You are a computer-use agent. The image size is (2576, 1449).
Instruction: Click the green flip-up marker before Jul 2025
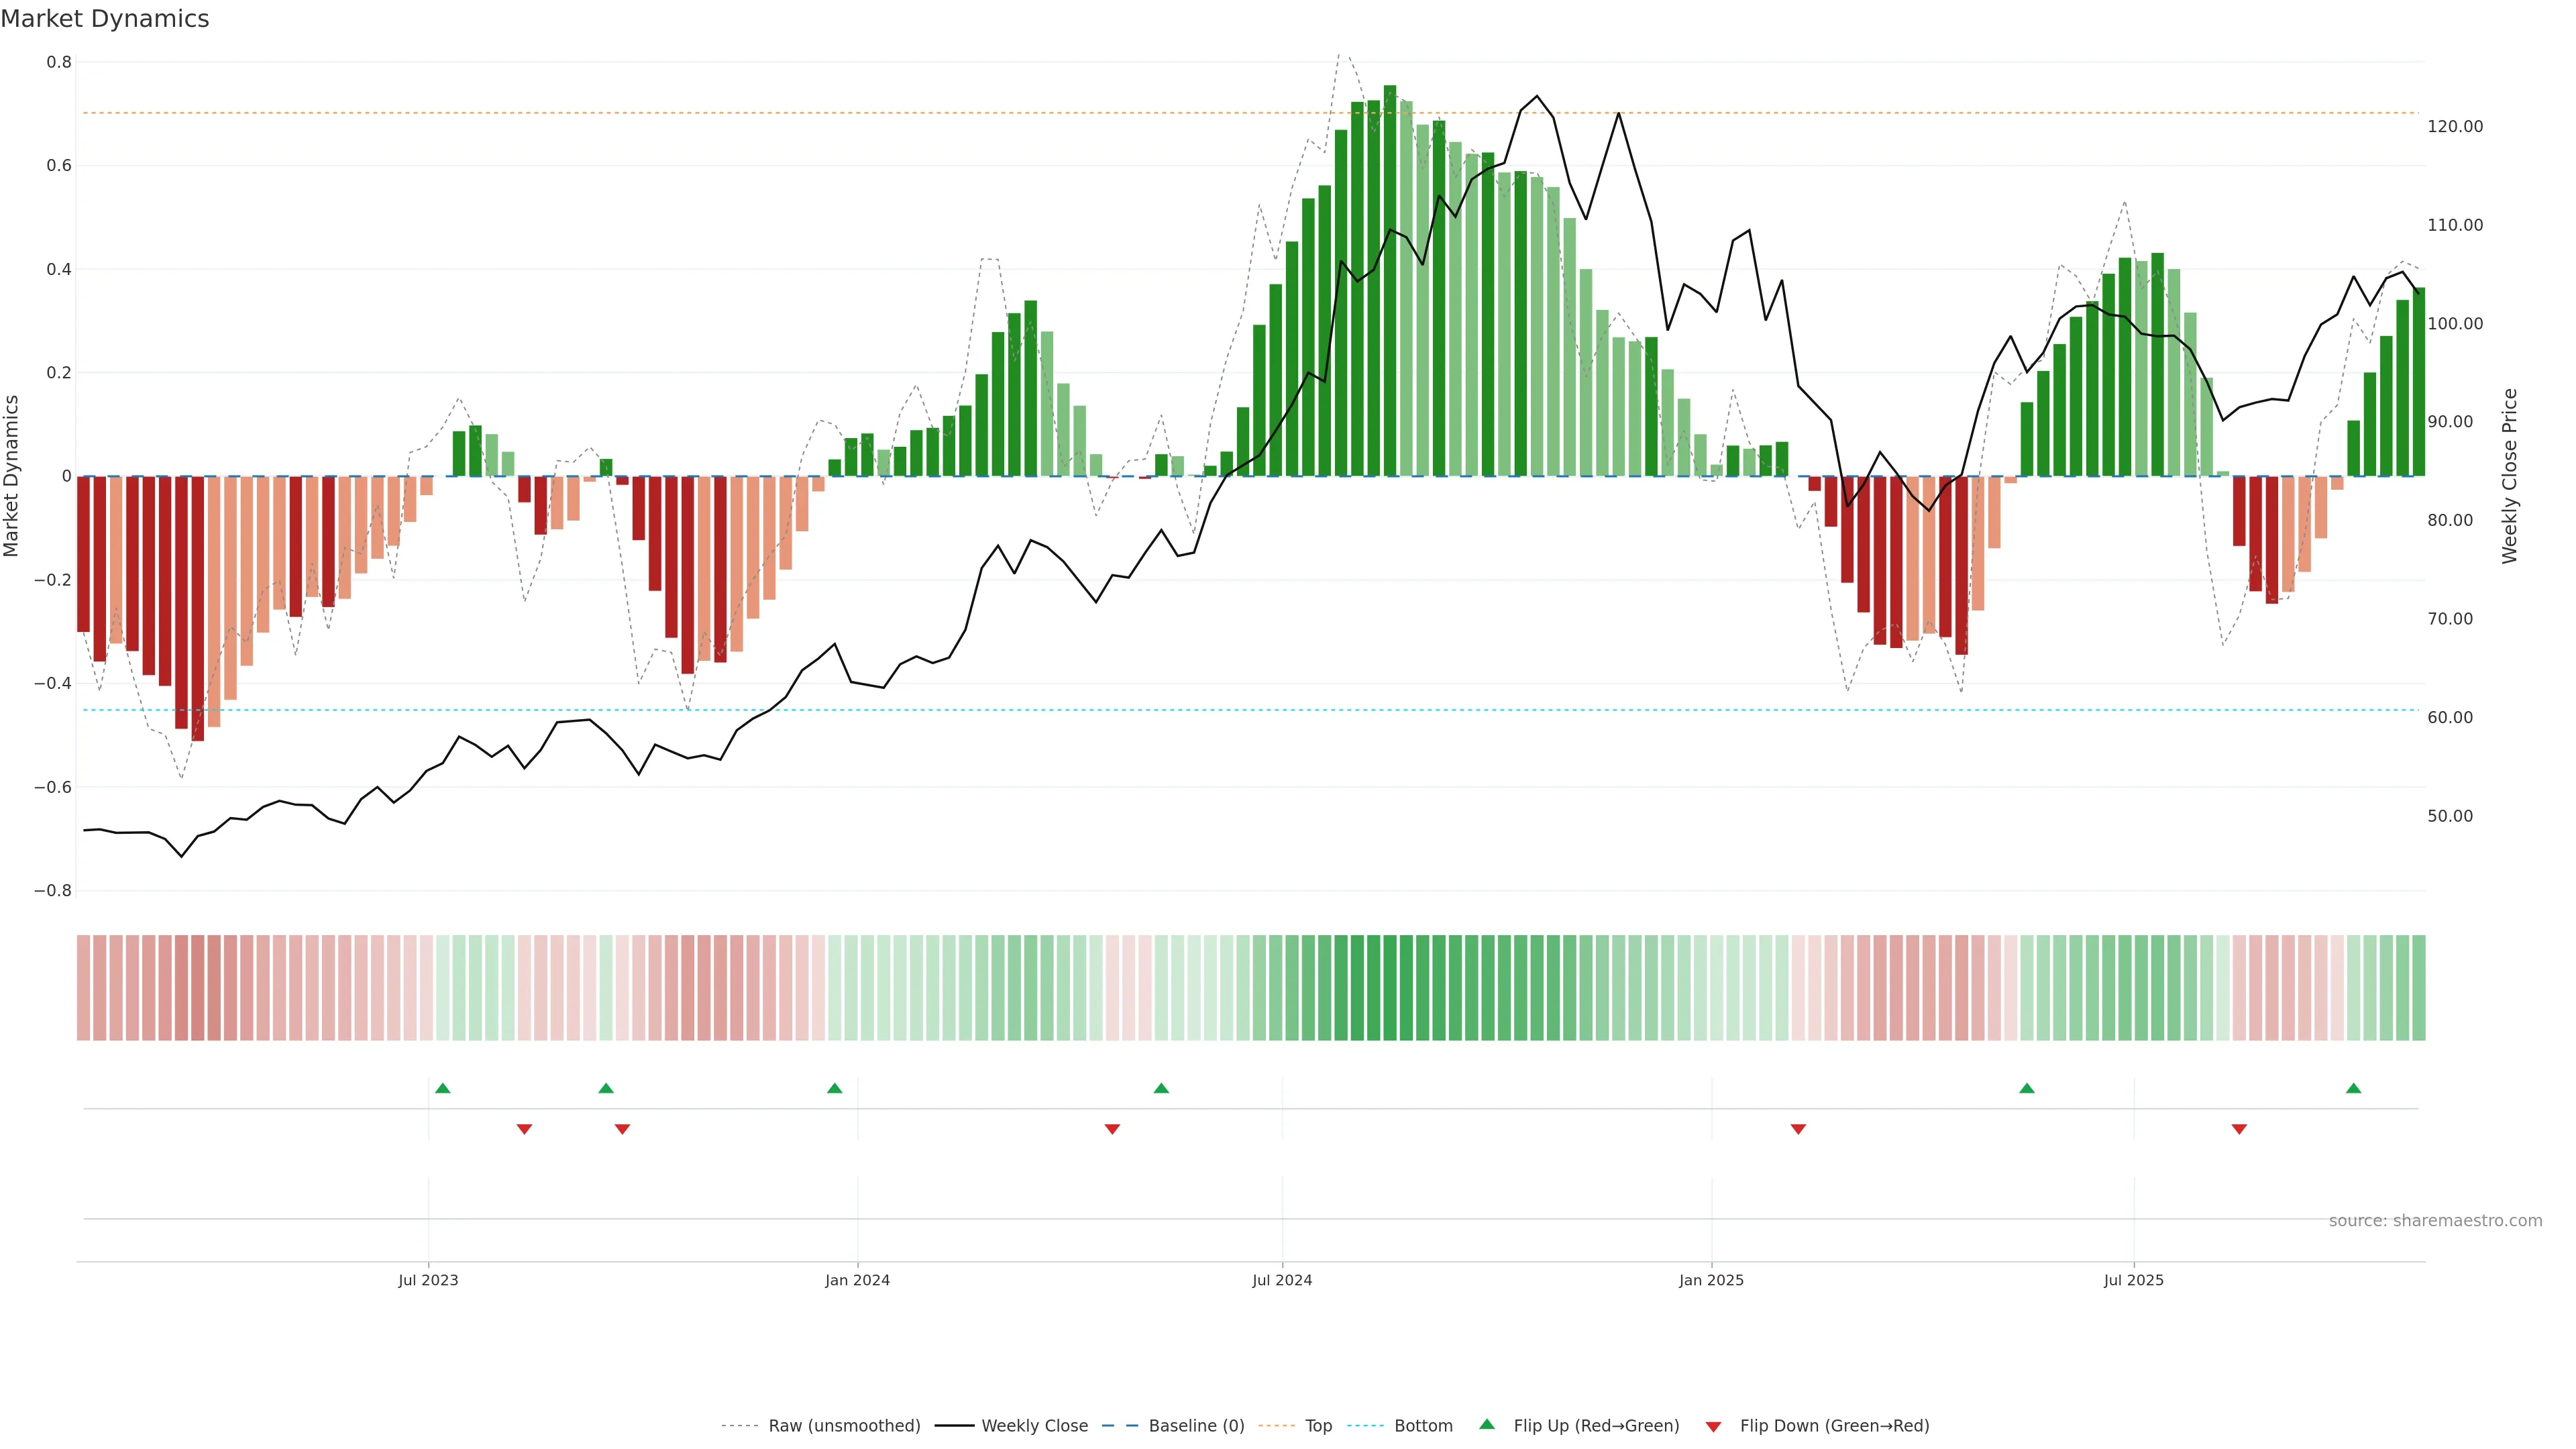(2027, 1088)
